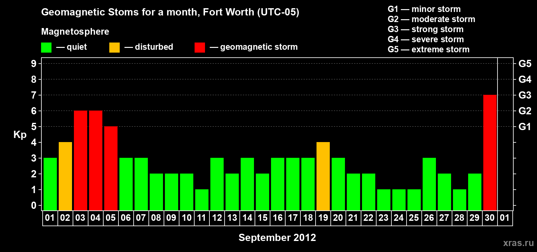Image resolution: width=537 pixels, height=252 pixels.
Task: Click the "G1 — minor storm" legend line
Action: 424,9
